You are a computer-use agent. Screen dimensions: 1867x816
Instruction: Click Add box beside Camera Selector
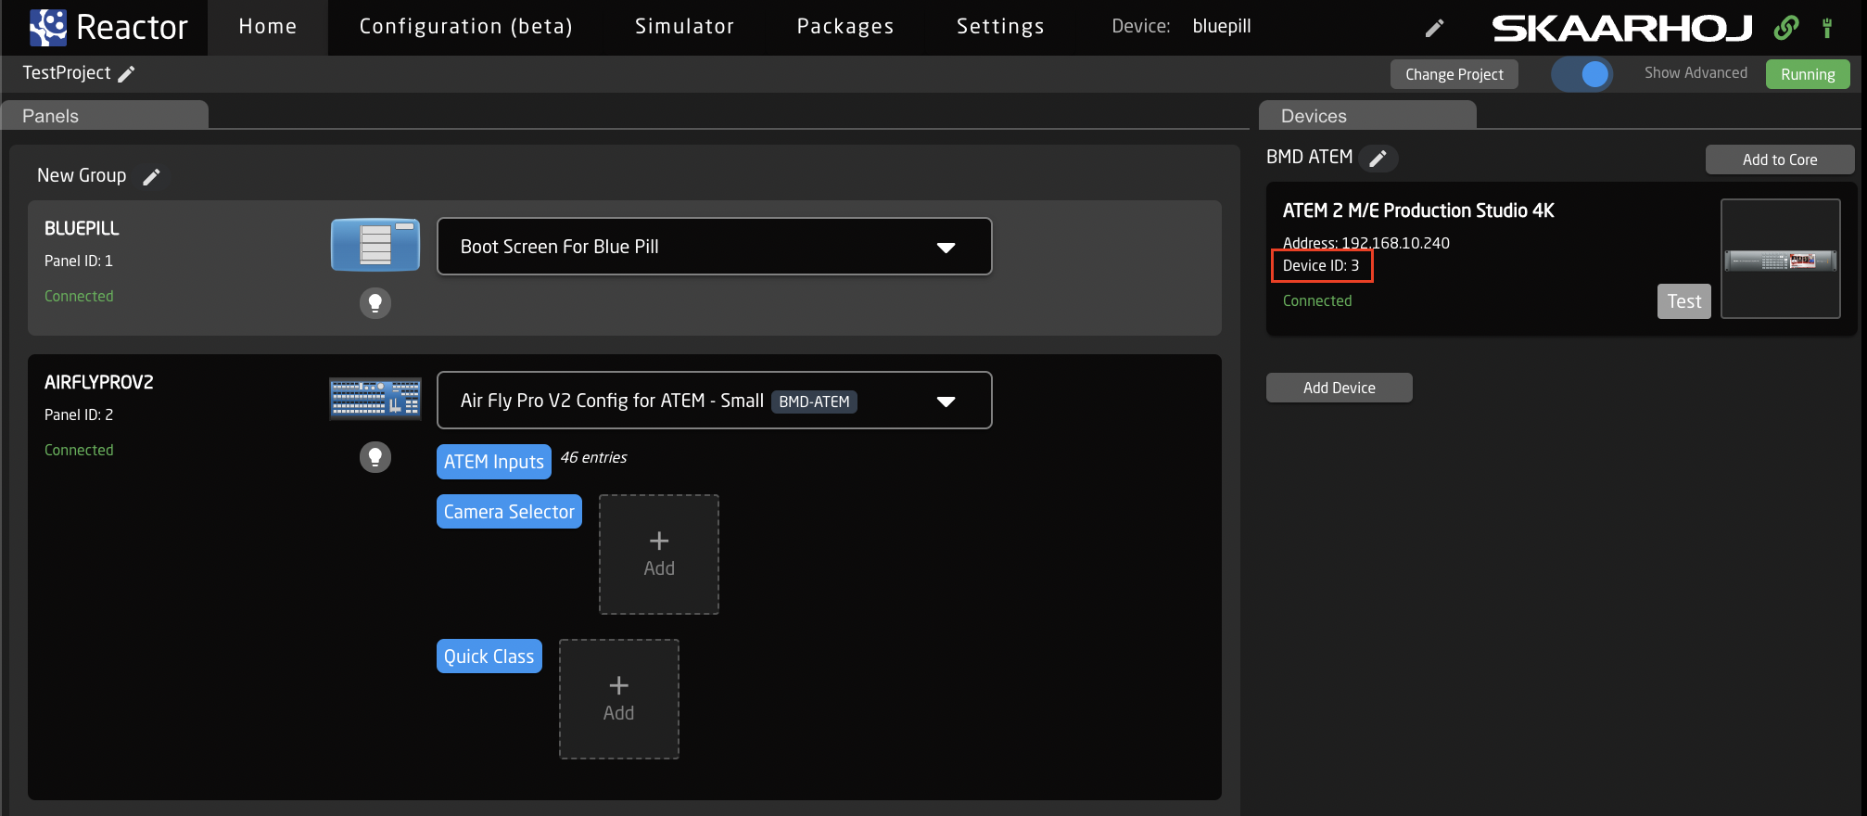pos(659,555)
